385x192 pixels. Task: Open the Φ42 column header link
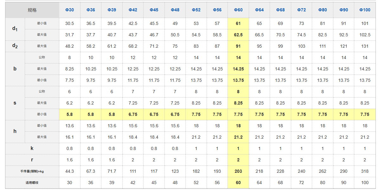tap(133, 10)
